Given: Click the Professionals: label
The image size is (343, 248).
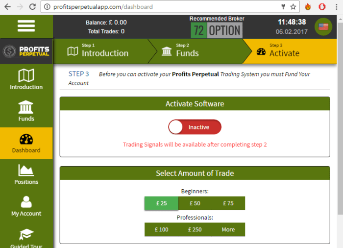Looking at the screenshot, I should point(195,218).
